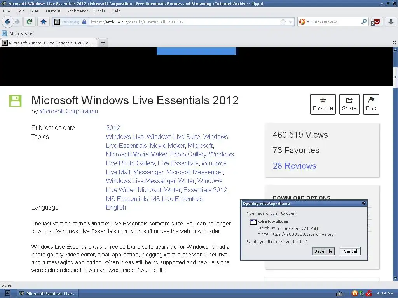The height and width of the screenshot is (298, 398).
Task: Open the DuckDuckGo search engine selector
Action: pyautogui.click(x=304, y=22)
